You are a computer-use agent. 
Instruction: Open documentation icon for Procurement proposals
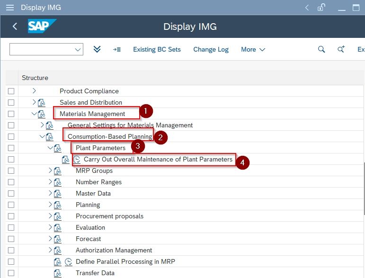click(x=57, y=216)
